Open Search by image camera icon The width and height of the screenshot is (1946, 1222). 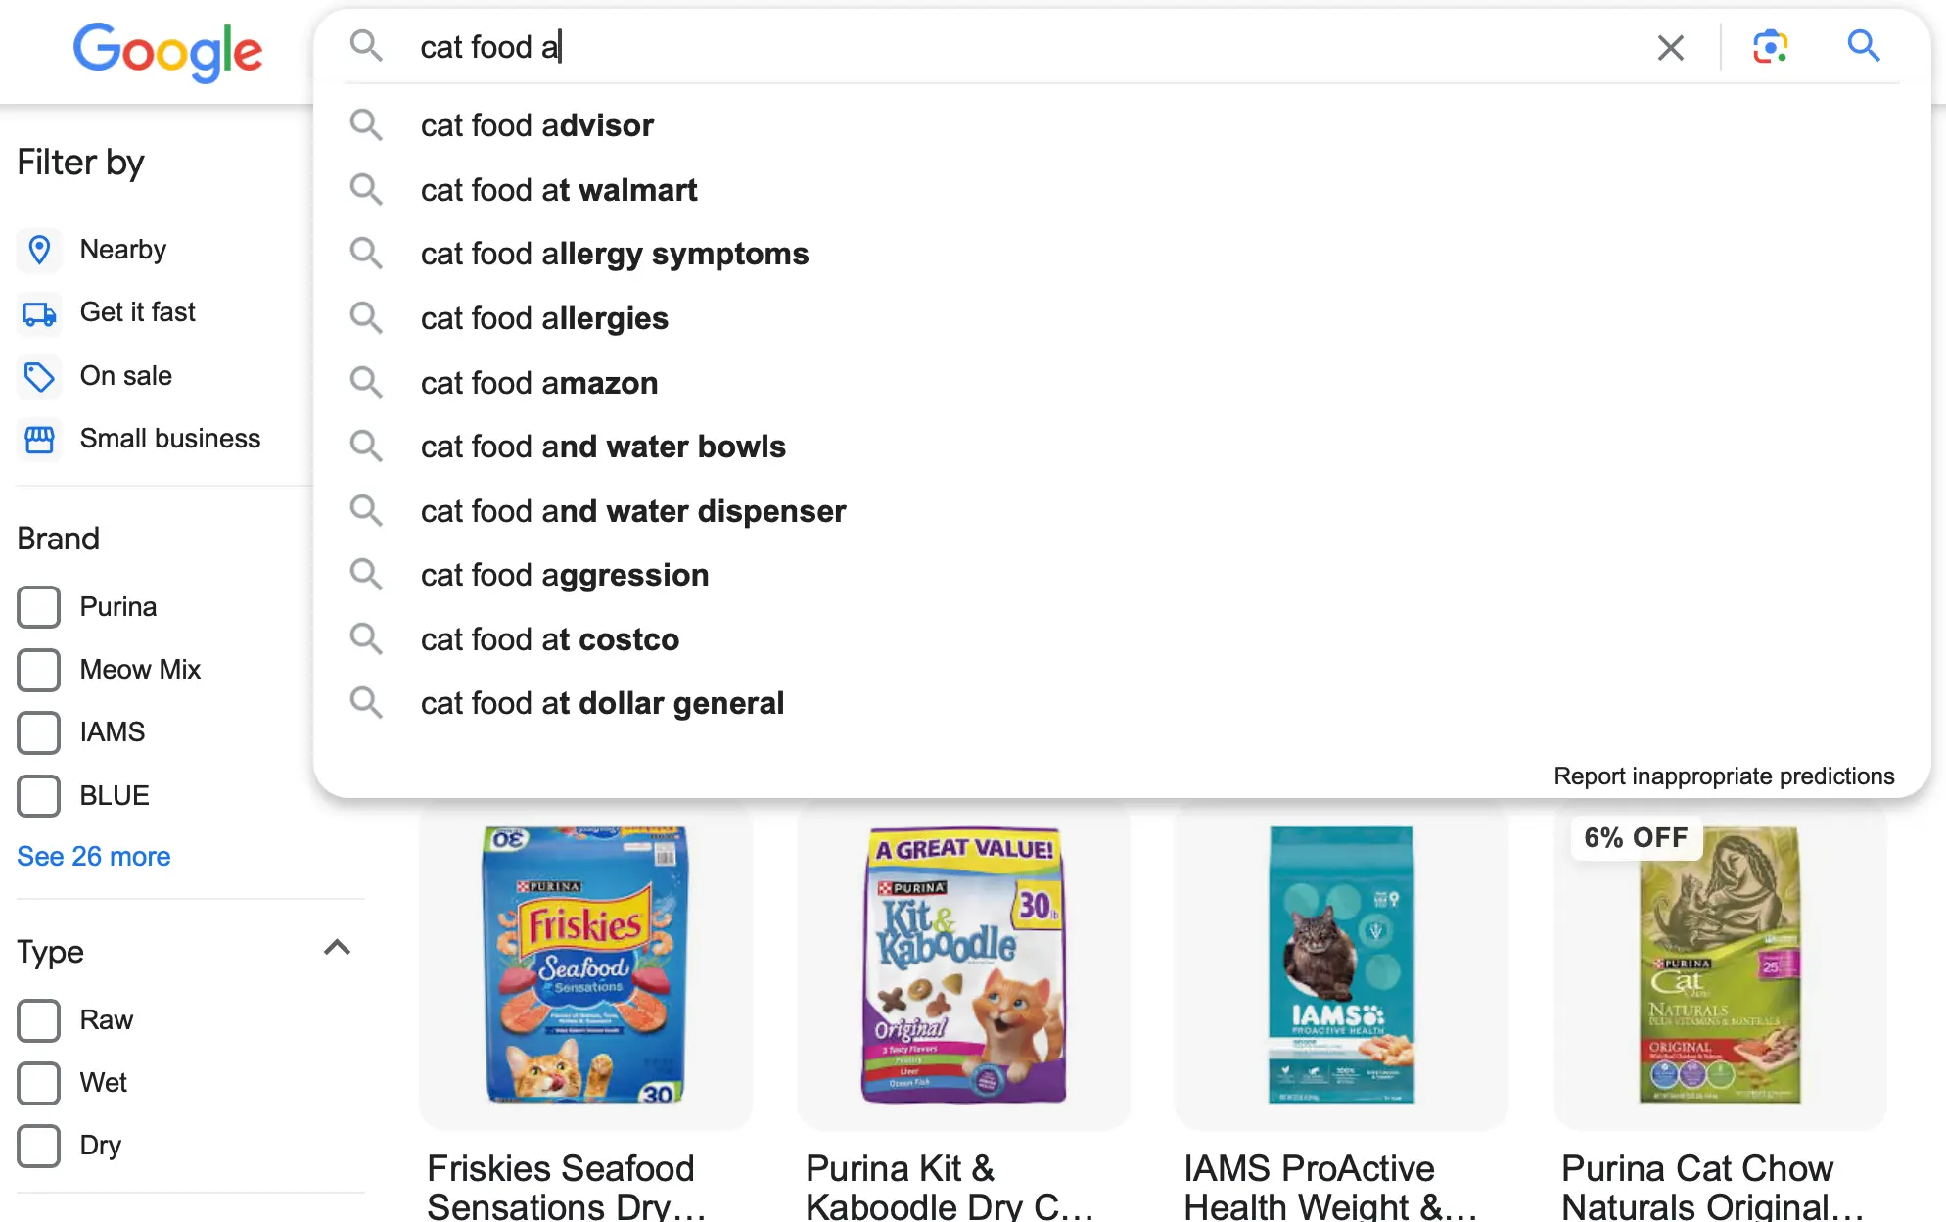tap(1770, 46)
